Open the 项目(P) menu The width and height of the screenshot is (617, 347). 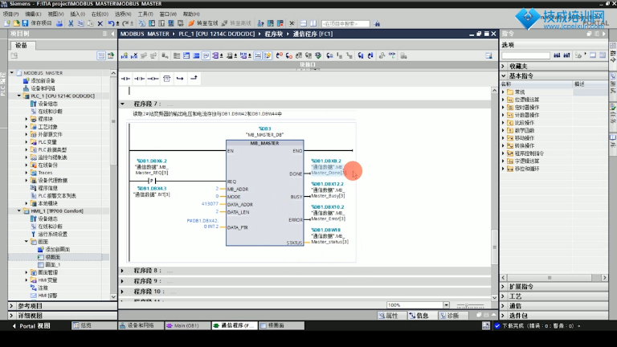(10, 14)
